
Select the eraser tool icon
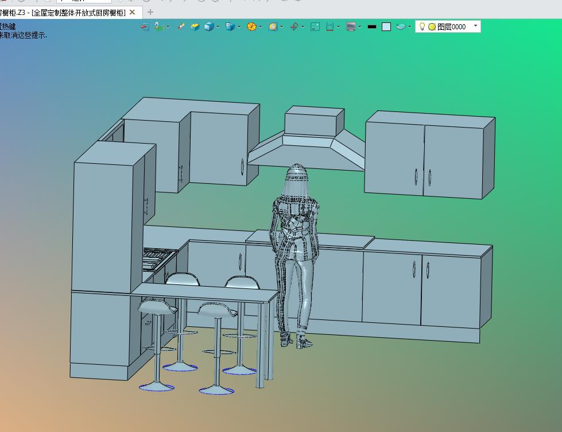pos(181,26)
